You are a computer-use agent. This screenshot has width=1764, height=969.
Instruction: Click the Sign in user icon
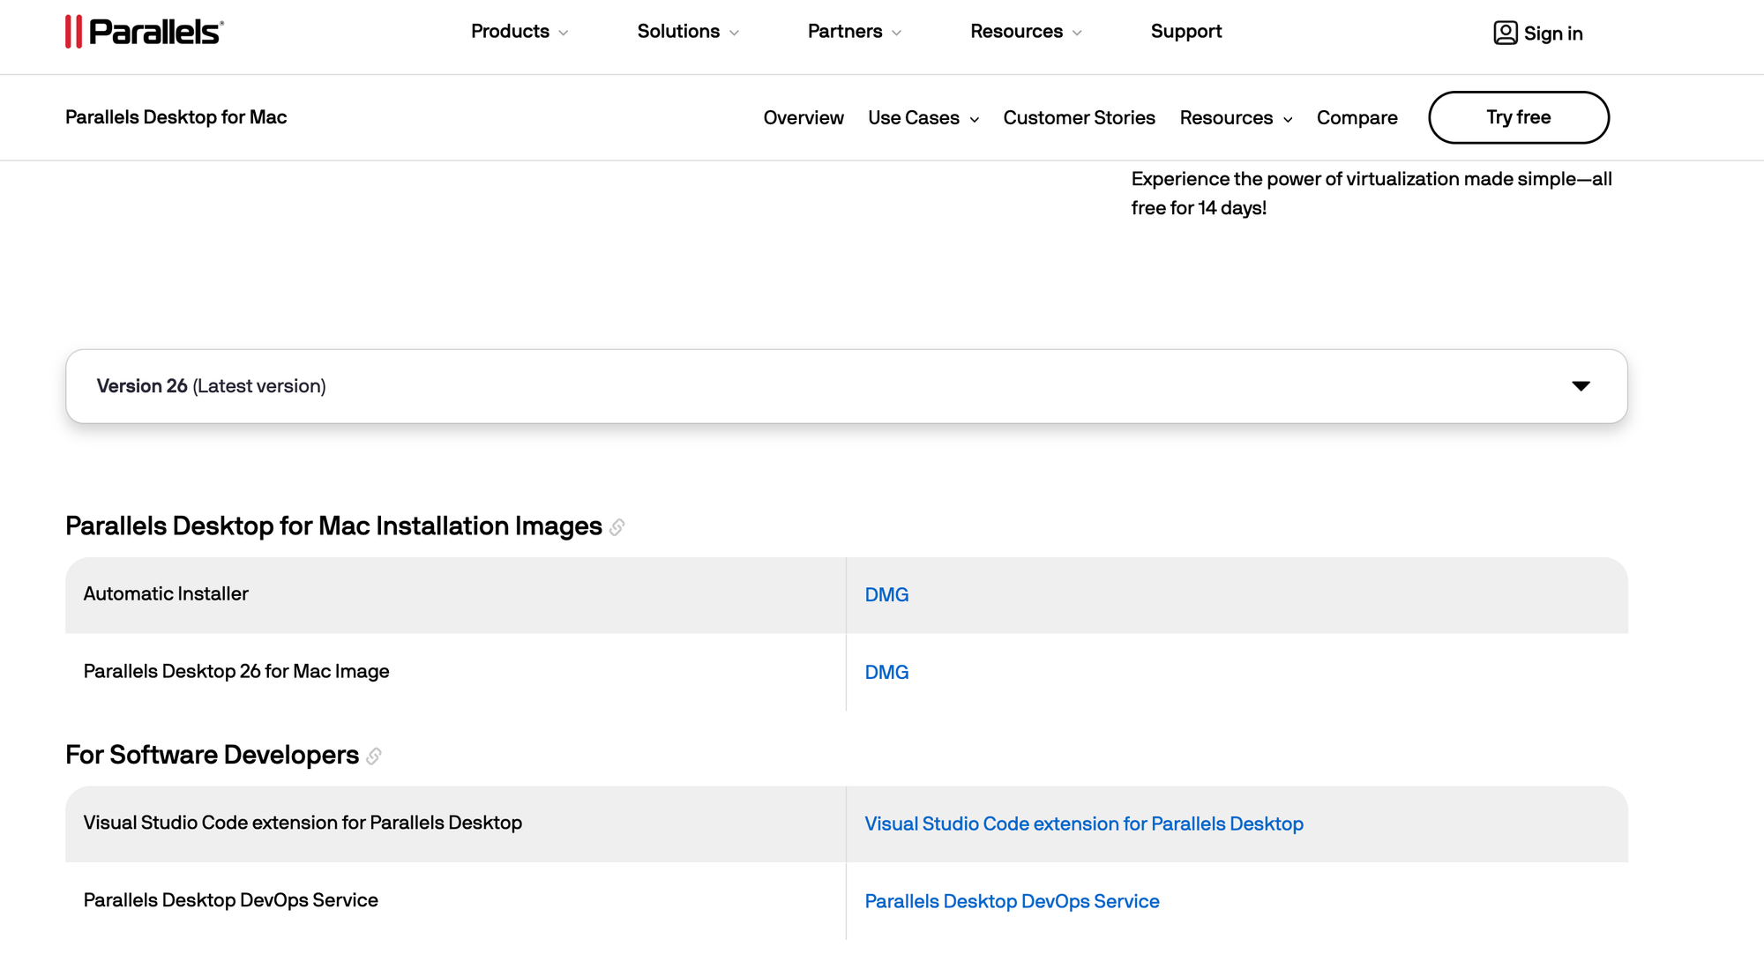click(1505, 33)
